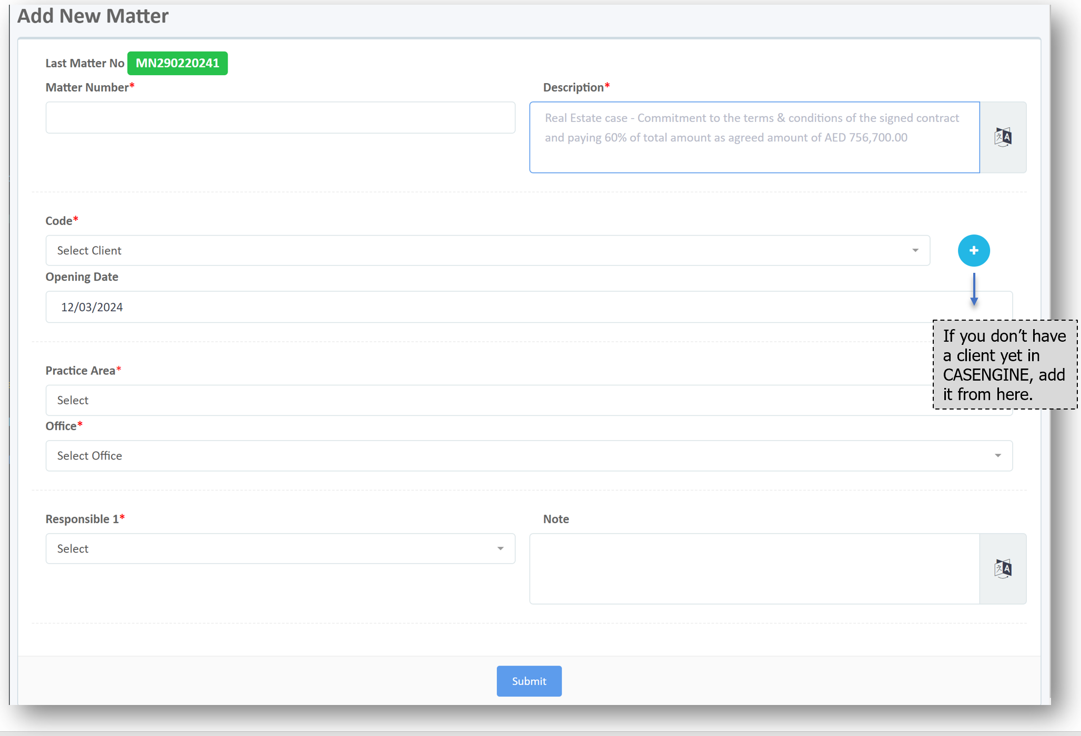Click the translate icon beside Description
The image size is (1081, 736).
point(1003,137)
